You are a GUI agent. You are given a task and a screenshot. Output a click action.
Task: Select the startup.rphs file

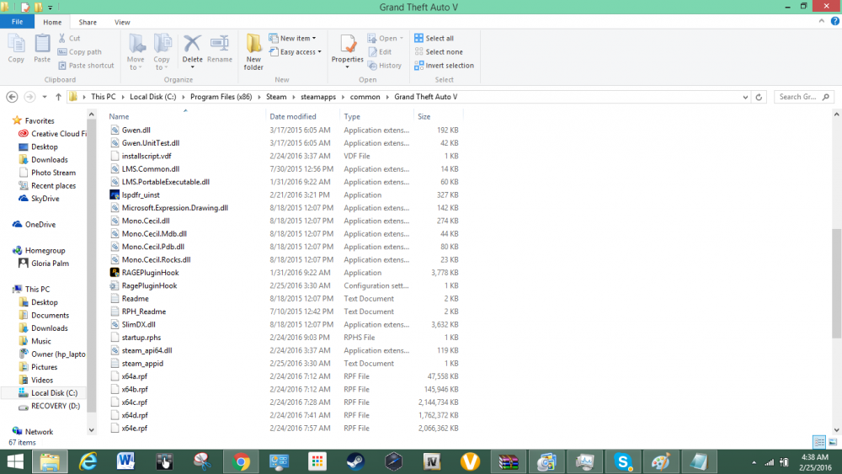pos(141,338)
